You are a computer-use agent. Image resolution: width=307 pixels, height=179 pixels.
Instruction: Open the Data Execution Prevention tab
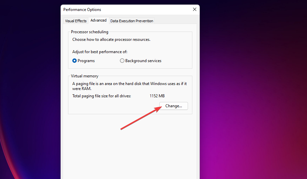coord(132,21)
